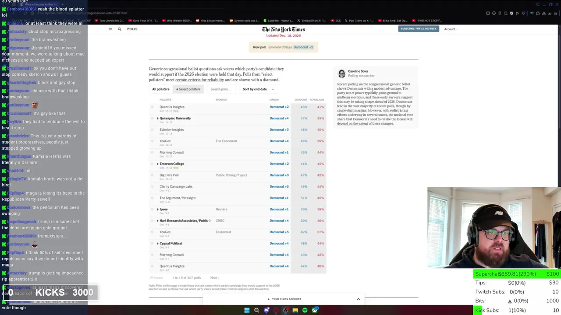Open the Tom Unveils his D... bookmark
The width and height of the screenshot is (561, 315).
point(109,21)
